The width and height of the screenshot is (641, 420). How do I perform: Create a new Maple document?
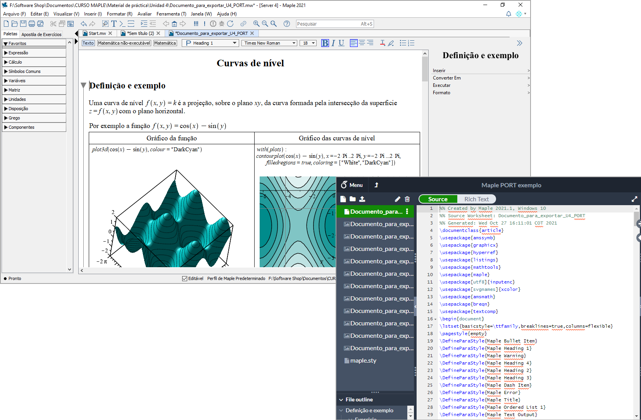point(6,24)
